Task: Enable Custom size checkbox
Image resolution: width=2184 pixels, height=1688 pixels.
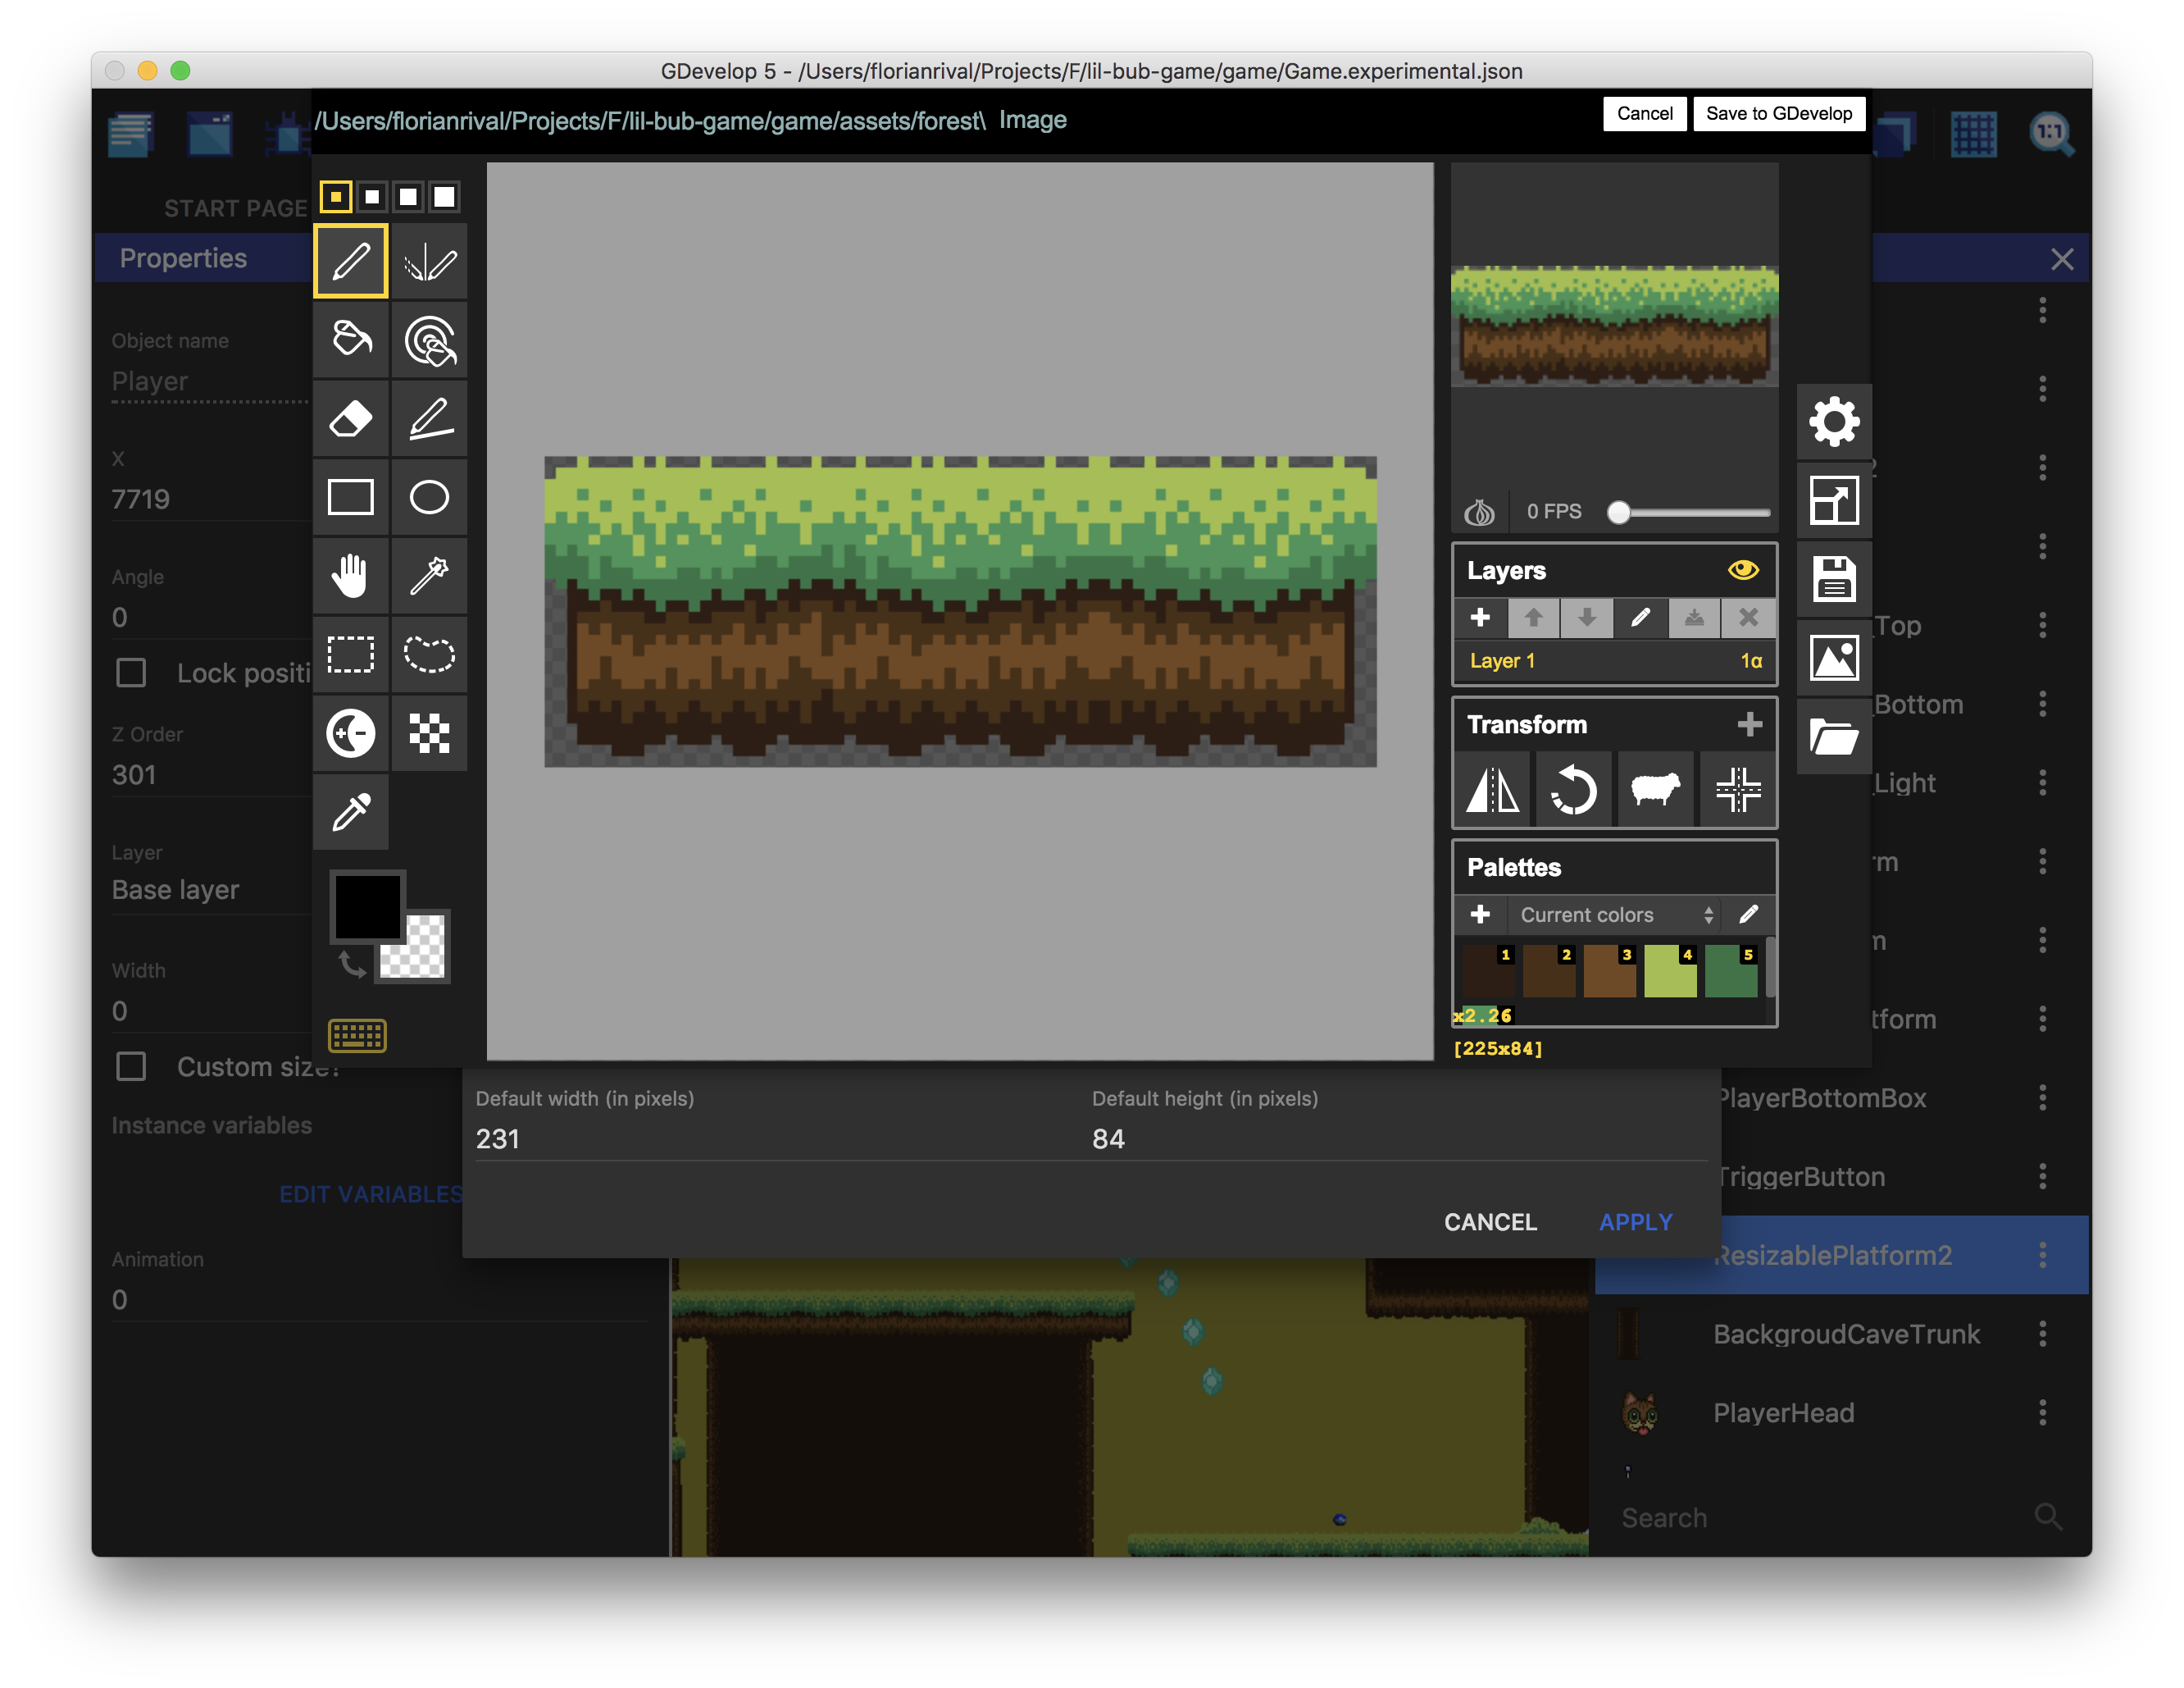Action: coord(131,1067)
